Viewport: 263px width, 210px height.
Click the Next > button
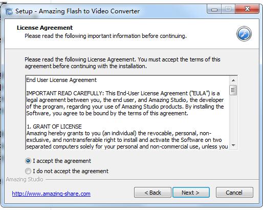pos(191,193)
